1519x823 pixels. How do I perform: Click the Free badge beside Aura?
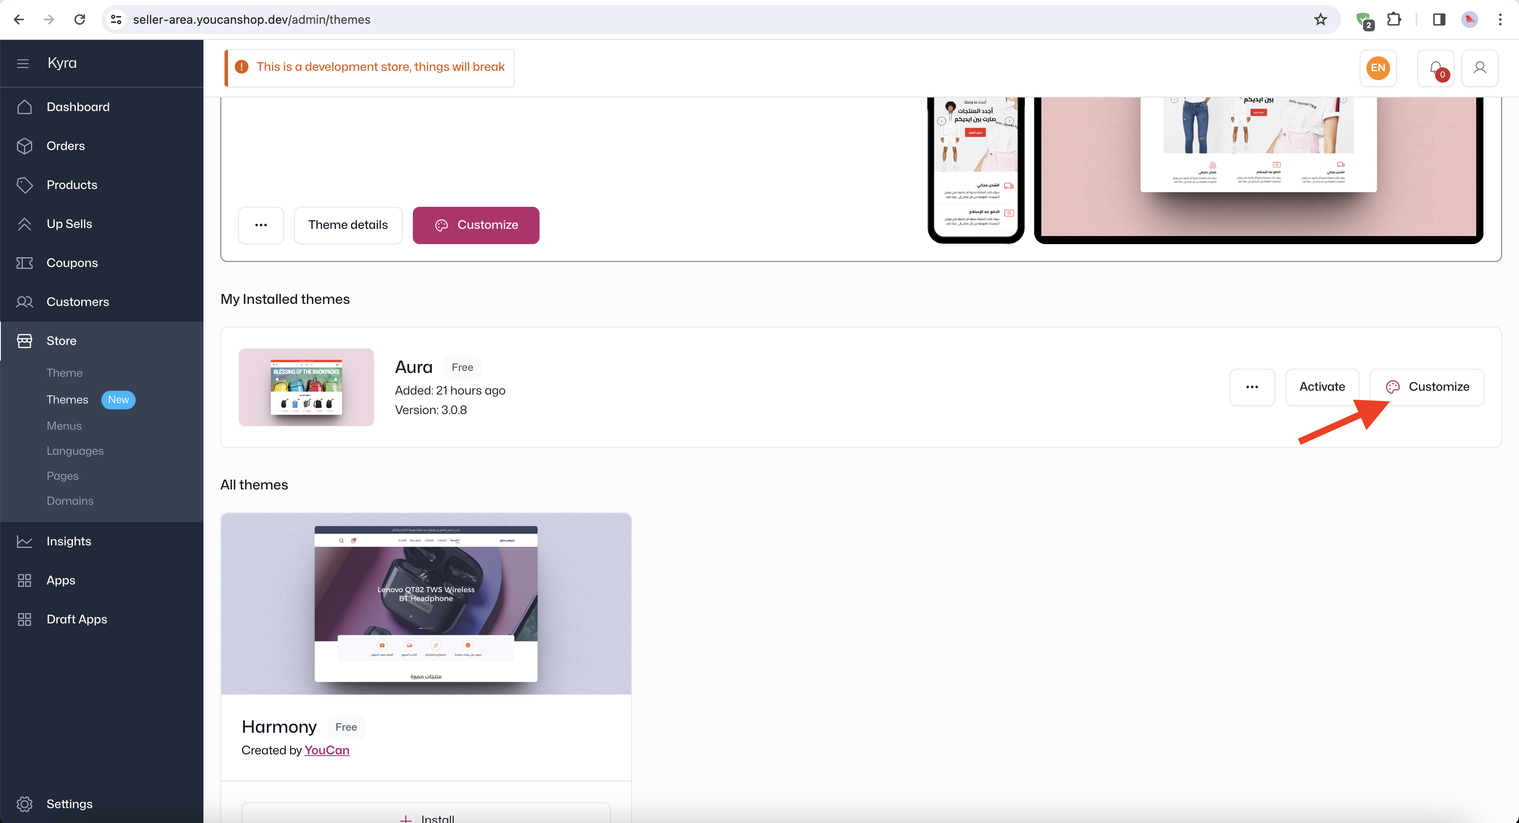(462, 367)
